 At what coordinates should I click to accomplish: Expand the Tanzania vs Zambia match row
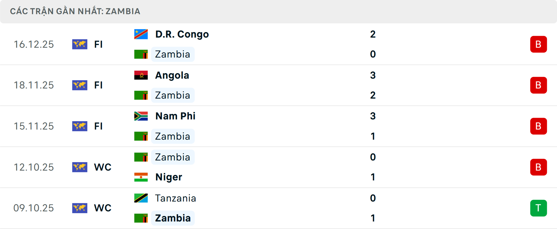click(x=278, y=208)
